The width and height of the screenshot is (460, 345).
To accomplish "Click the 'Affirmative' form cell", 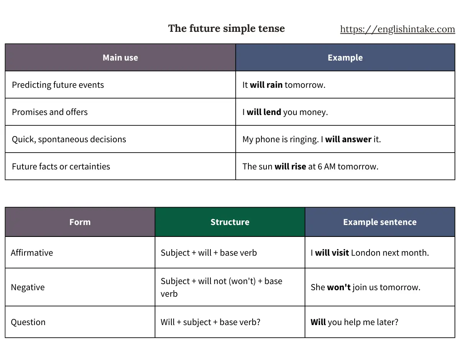I will pyautogui.click(x=32, y=253).
